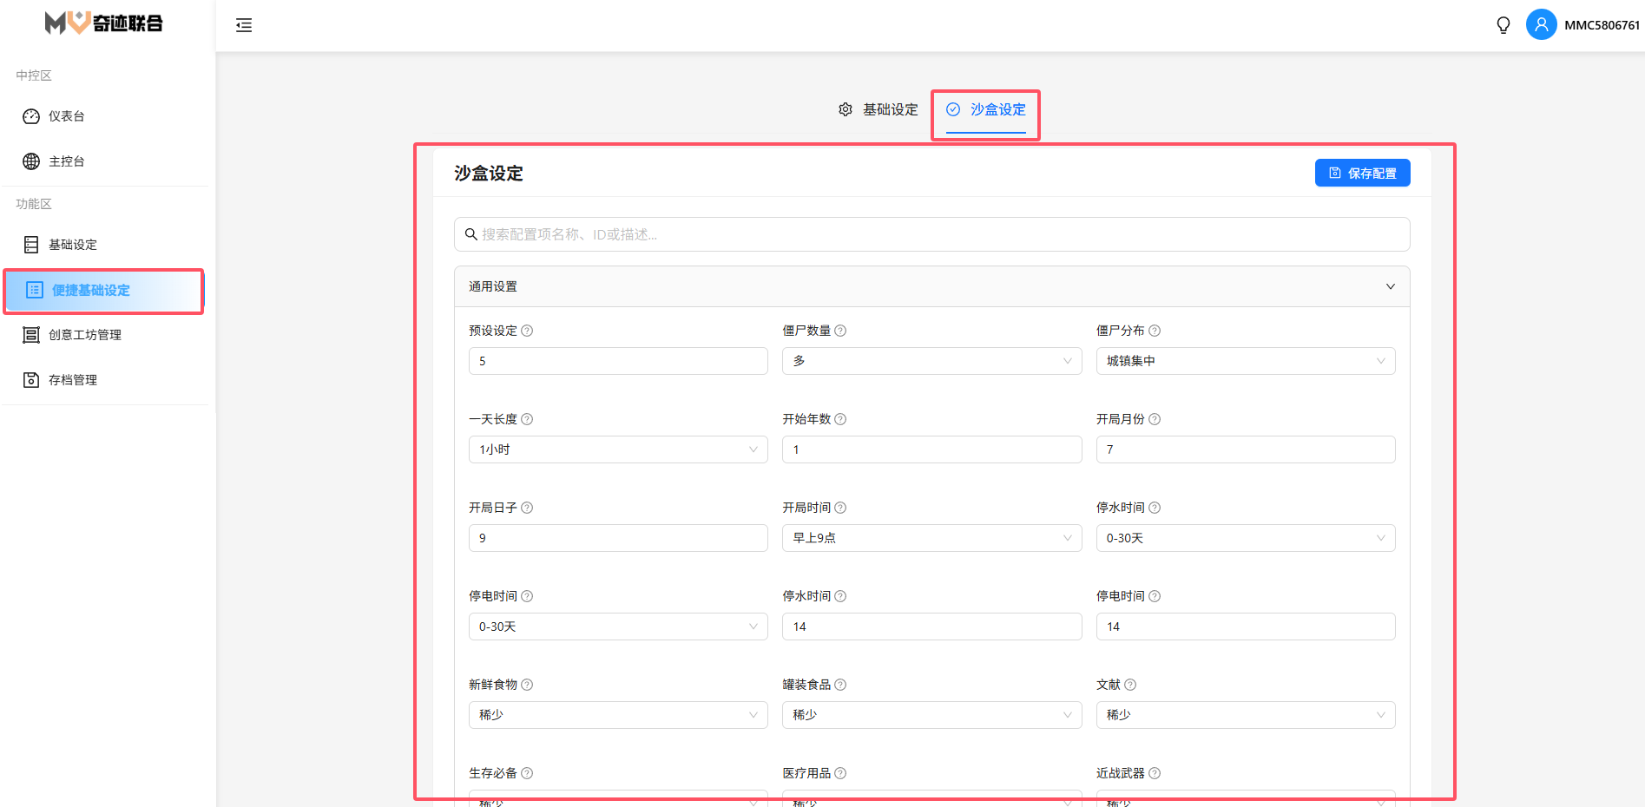Open the user avatar icon menu
The height and width of the screenshot is (807, 1645).
[1541, 25]
